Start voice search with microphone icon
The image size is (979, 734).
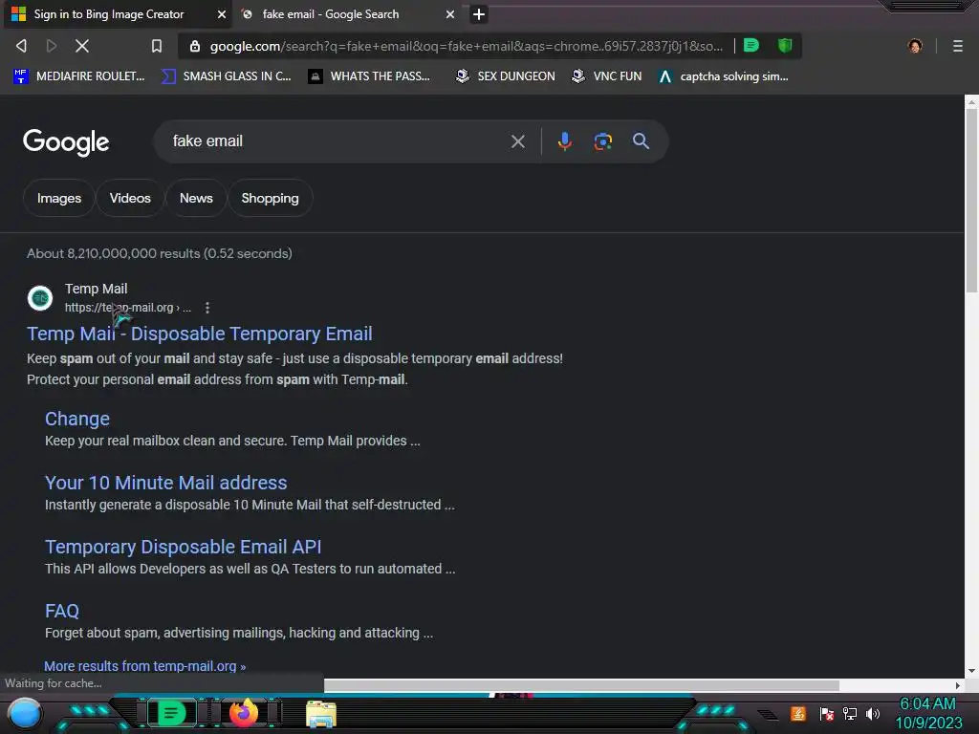[564, 141]
